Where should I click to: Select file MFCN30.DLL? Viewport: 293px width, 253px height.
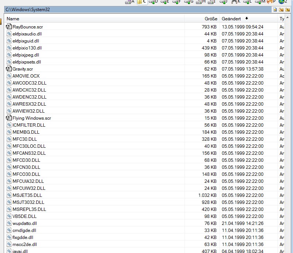(x=26, y=167)
